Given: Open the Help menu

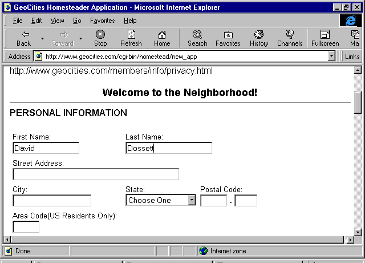Looking at the screenshot, I should (130, 21).
